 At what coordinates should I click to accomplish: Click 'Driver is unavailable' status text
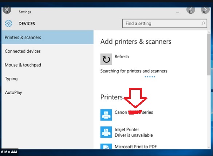(x=134, y=135)
